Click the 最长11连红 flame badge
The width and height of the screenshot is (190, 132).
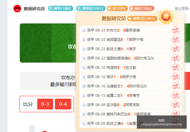pos(142,8)
